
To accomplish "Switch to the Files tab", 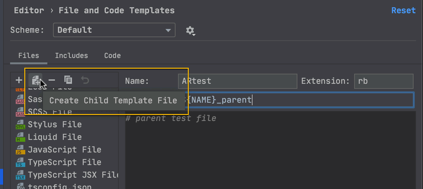I will (29, 56).
